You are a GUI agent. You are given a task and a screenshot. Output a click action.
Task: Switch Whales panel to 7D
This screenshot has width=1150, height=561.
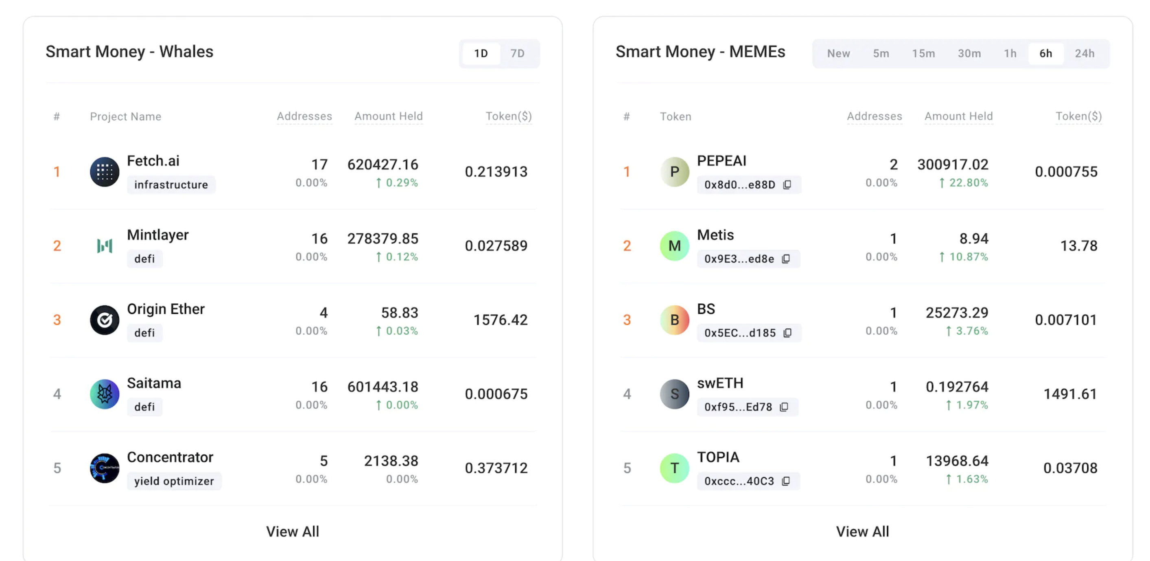point(517,54)
